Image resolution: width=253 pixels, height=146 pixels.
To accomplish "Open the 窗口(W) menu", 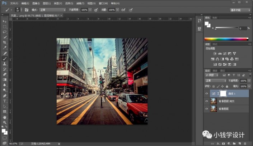I will pyautogui.click(x=103, y=3).
